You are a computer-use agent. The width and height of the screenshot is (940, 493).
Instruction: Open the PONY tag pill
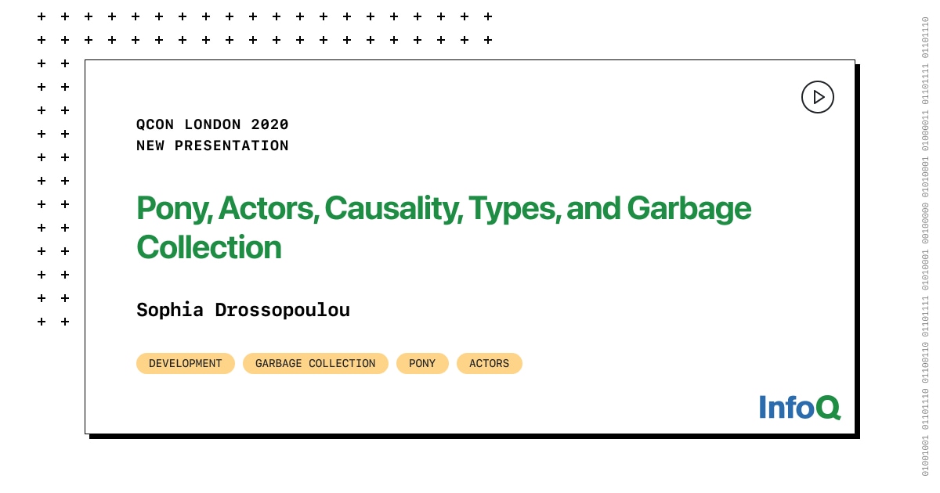pyautogui.click(x=422, y=363)
